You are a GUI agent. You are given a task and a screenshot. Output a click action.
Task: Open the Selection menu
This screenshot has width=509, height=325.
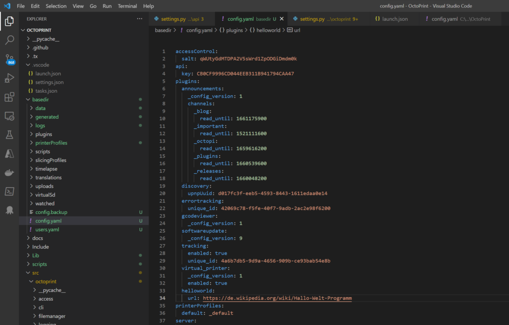point(56,6)
